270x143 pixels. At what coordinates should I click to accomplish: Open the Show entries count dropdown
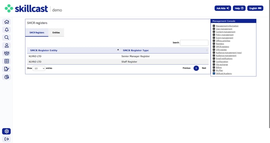click(39, 68)
